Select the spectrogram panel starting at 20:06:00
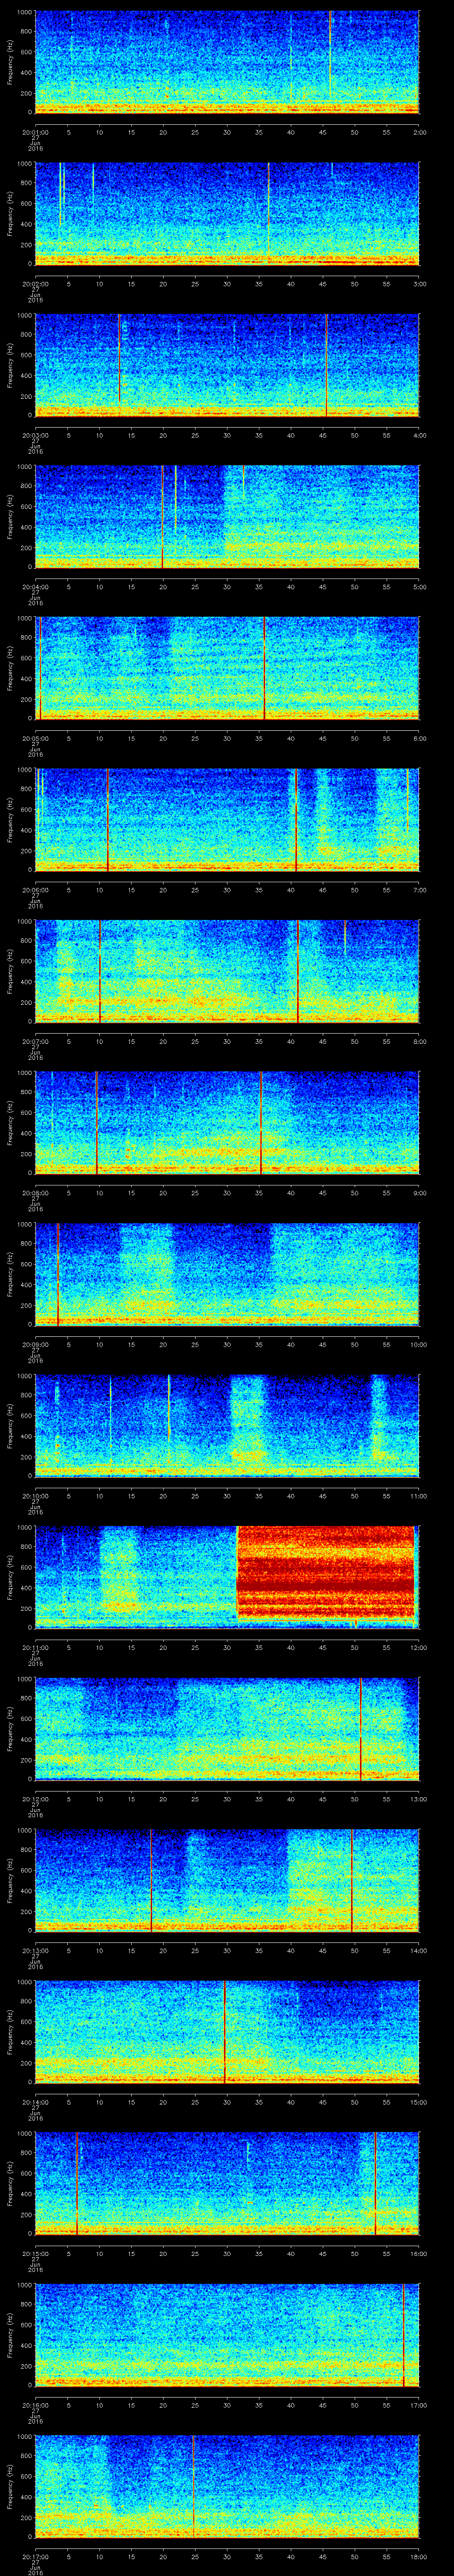The image size is (454, 2576). coord(227,820)
